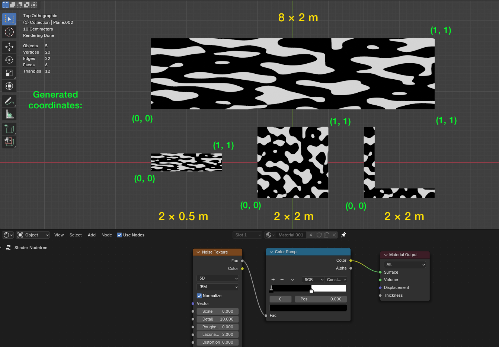Toggle the Normalize checkbox
Screen dimensions: 499x347
click(x=199, y=296)
